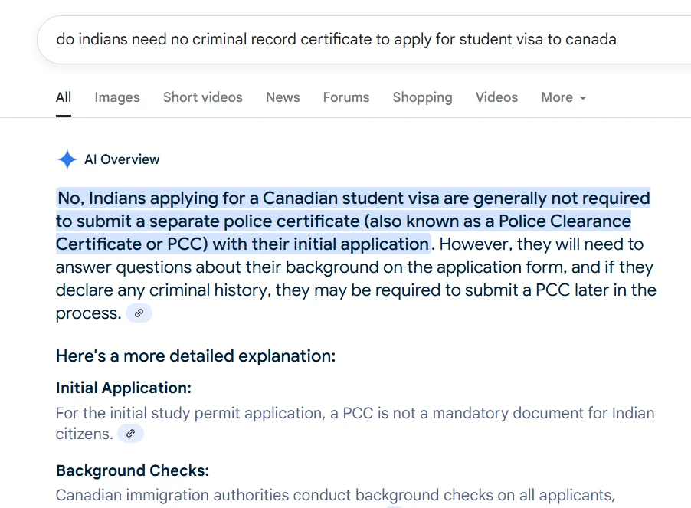
Task: Click the "Canadian immigration authorities conduct" text line
Action: (x=335, y=496)
